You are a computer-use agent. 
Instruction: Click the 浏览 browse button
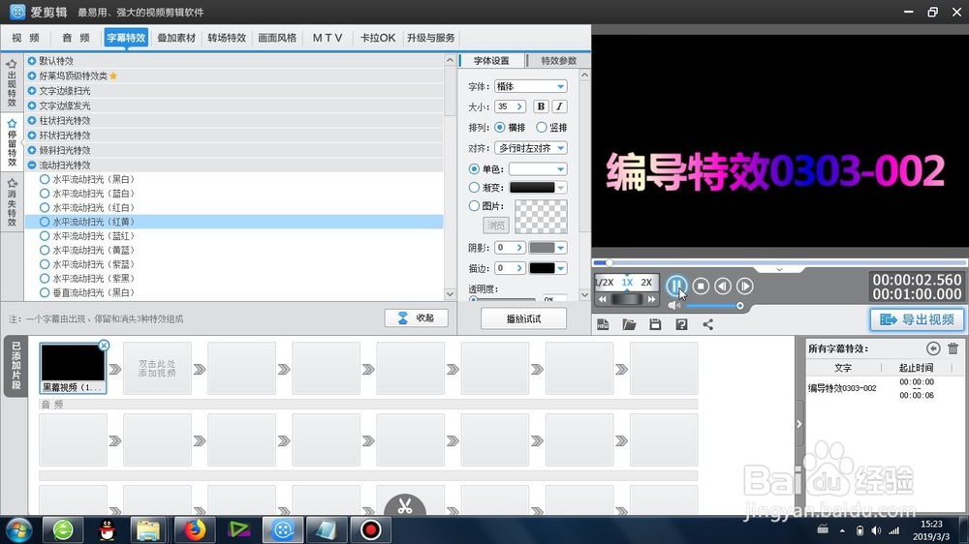point(495,225)
